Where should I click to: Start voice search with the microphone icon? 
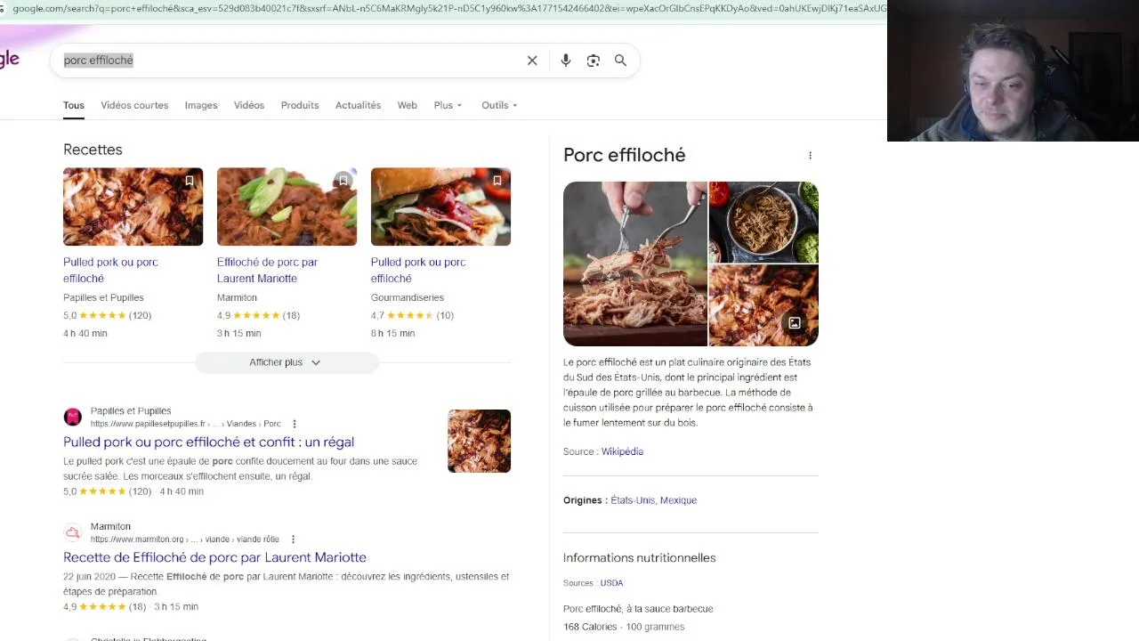[x=566, y=61]
